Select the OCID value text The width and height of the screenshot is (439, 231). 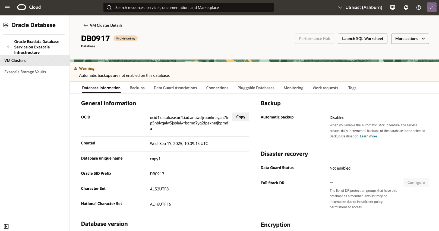click(189, 123)
